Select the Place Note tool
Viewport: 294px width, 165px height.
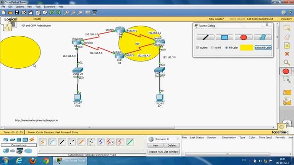point(287,45)
